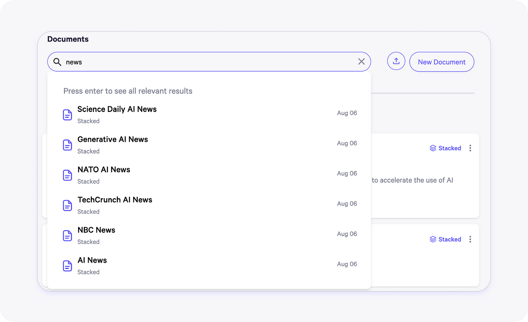Click Press enter to see all relevant results

click(128, 91)
